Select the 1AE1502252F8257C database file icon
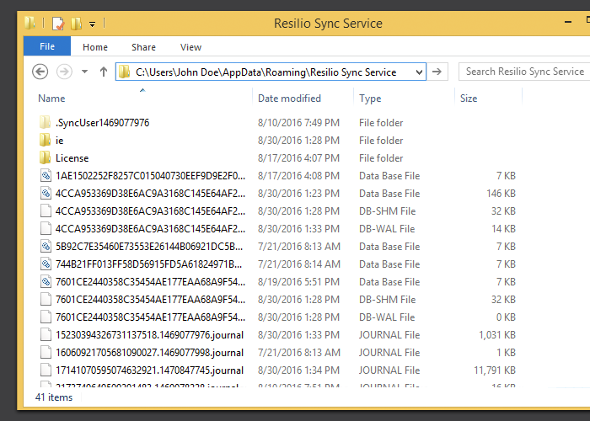 (x=46, y=175)
